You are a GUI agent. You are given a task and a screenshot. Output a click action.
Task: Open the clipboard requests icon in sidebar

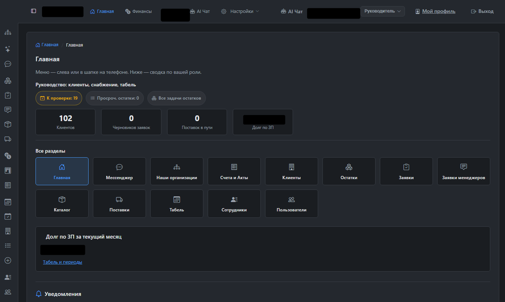pyautogui.click(x=8, y=95)
